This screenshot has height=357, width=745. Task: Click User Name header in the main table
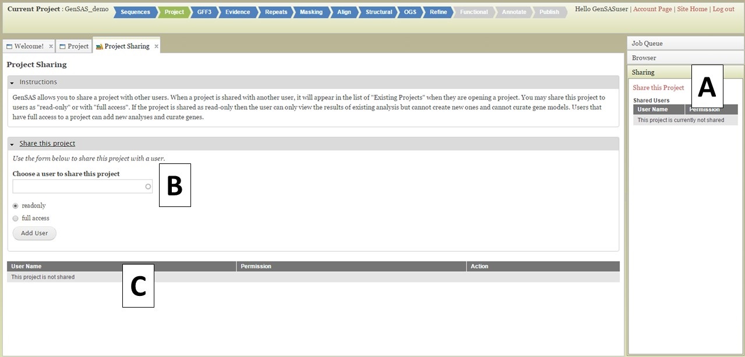(x=122, y=266)
